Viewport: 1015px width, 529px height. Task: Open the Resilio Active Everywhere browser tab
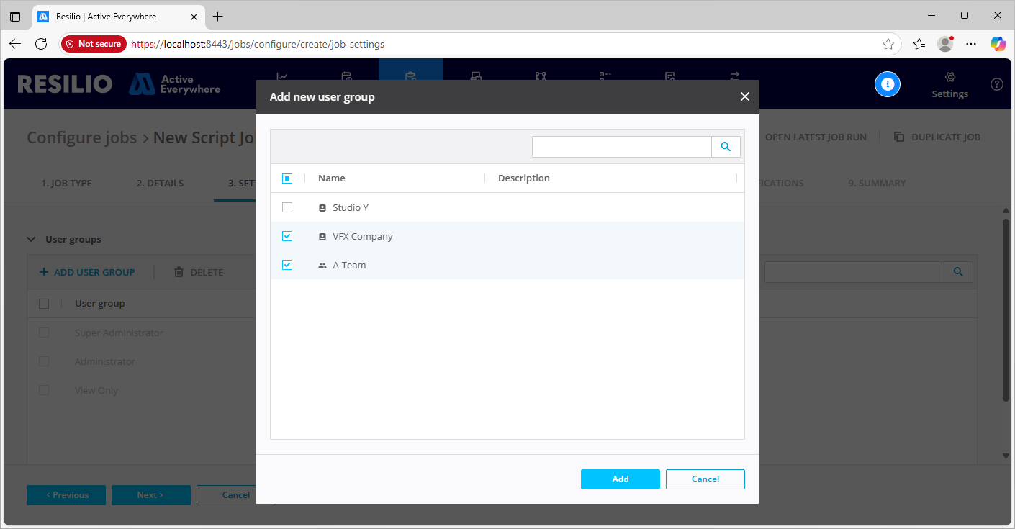(115, 16)
